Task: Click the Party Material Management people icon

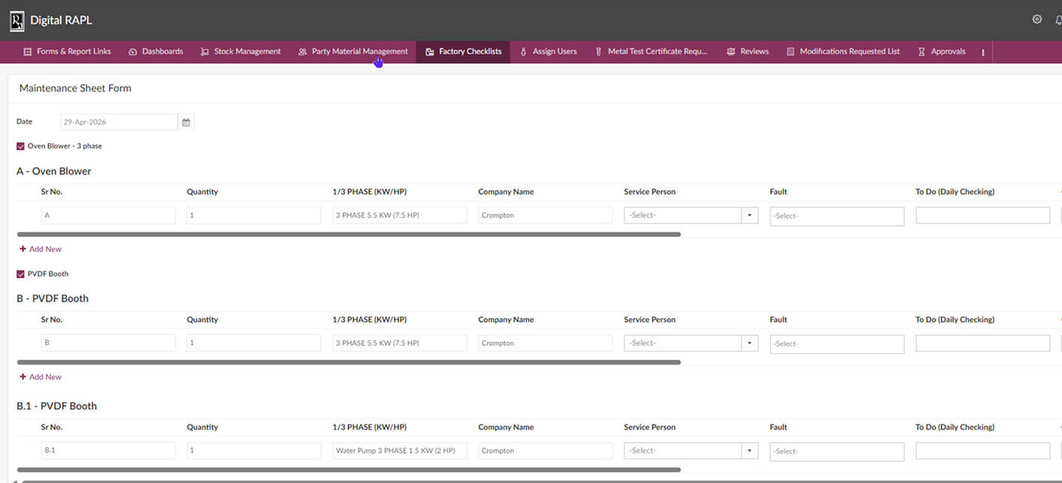Action: click(302, 52)
